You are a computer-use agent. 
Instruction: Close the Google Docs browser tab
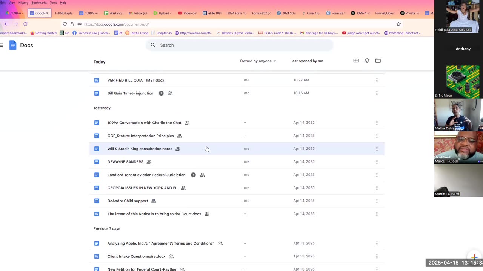tap(47, 13)
